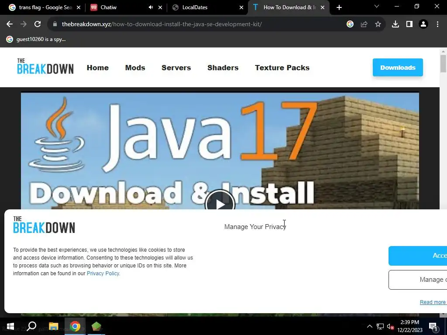The height and width of the screenshot is (335, 447).
Task: Open the Privacy Policy link
Action: [103, 273]
